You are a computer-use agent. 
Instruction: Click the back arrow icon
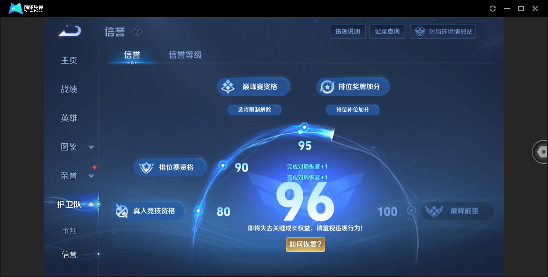coord(70,31)
